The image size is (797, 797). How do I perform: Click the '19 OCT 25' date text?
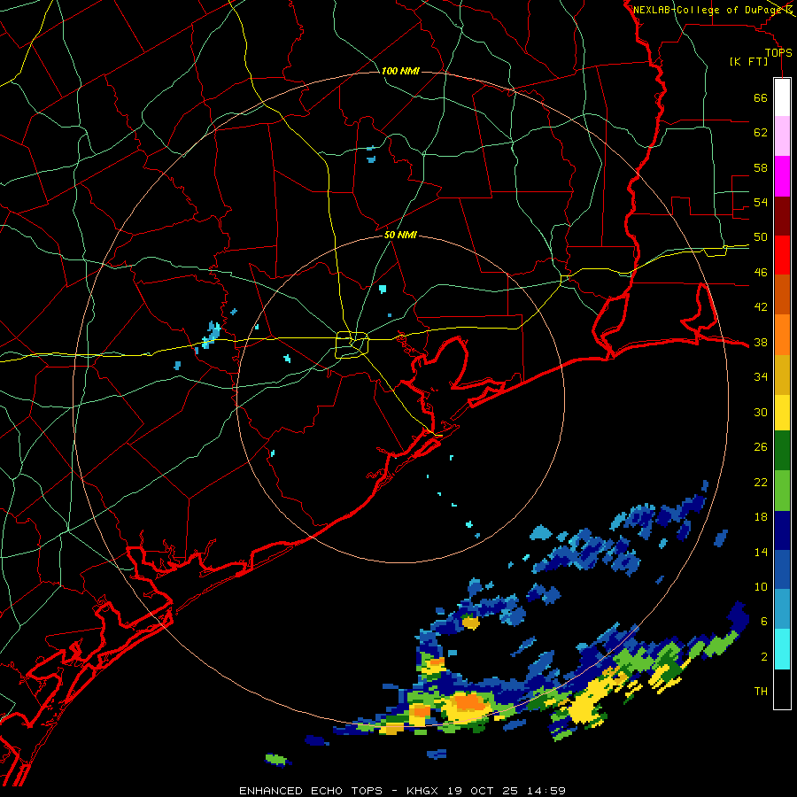(x=483, y=791)
